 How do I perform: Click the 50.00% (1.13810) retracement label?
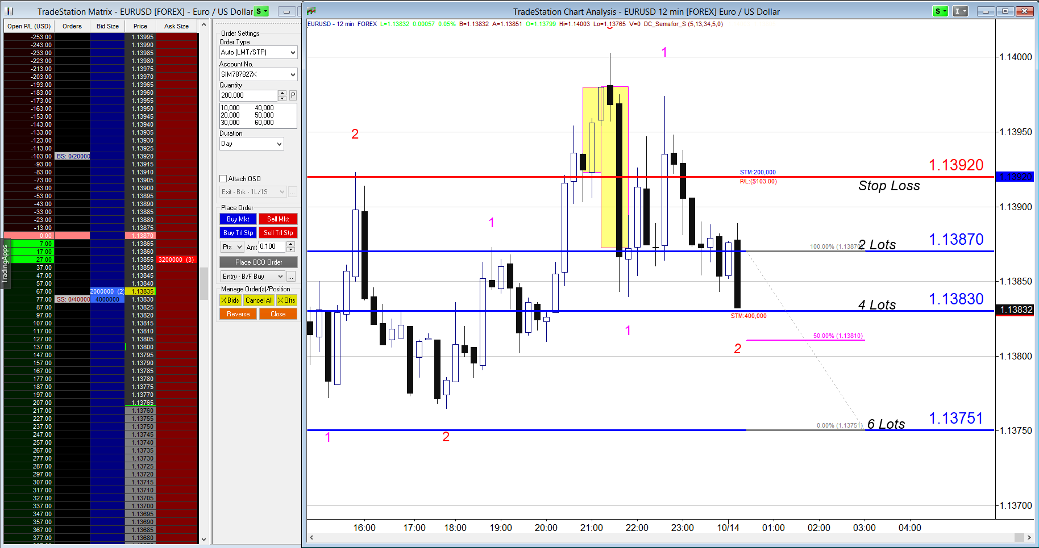[x=838, y=336]
